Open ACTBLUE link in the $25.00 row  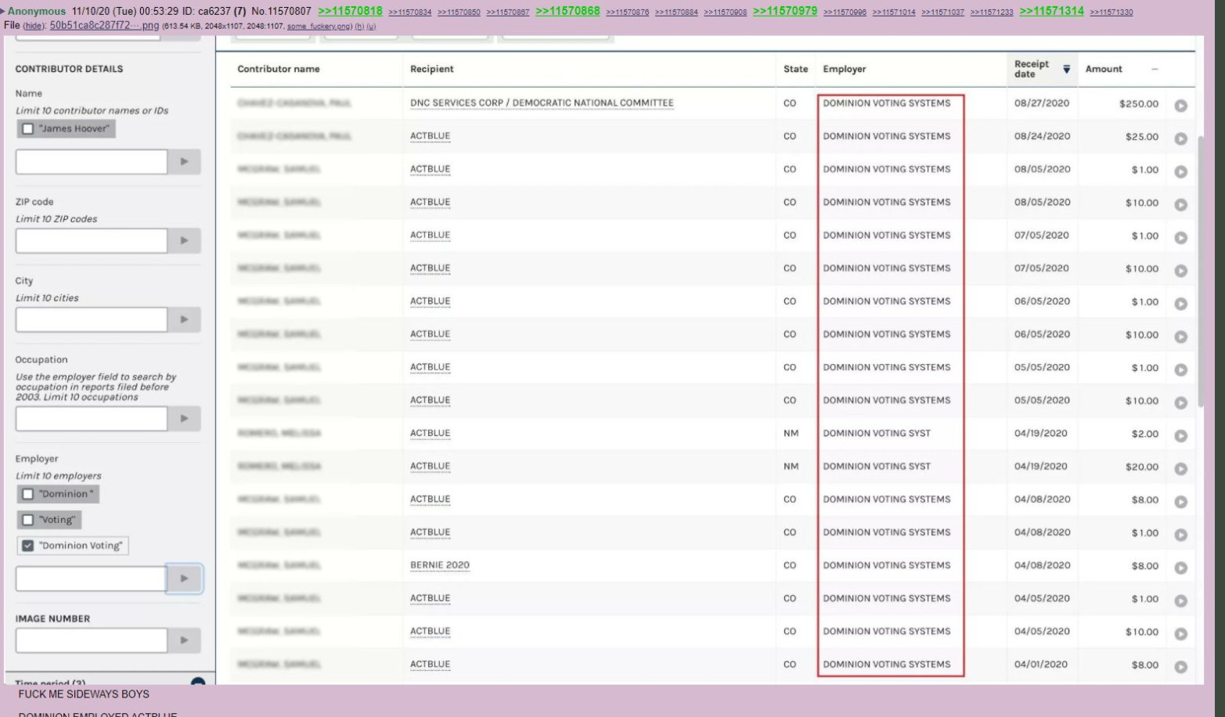pos(431,136)
